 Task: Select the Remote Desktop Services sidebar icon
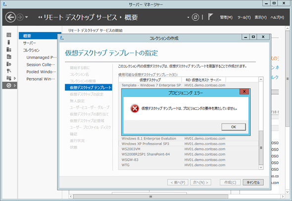(x=9, y=85)
